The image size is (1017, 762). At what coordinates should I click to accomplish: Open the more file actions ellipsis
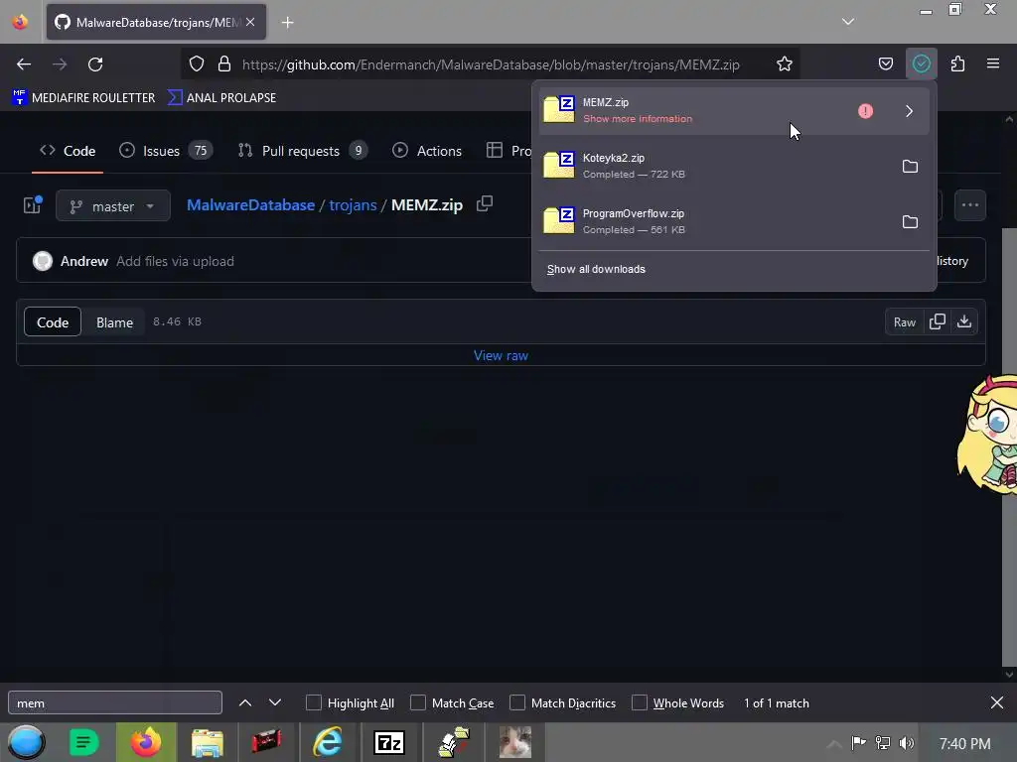coord(970,205)
